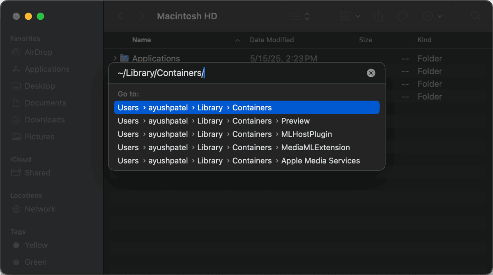Sort by Date Modified column header
This screenshot has width=493, height=275.
click(x=272, y=40)
